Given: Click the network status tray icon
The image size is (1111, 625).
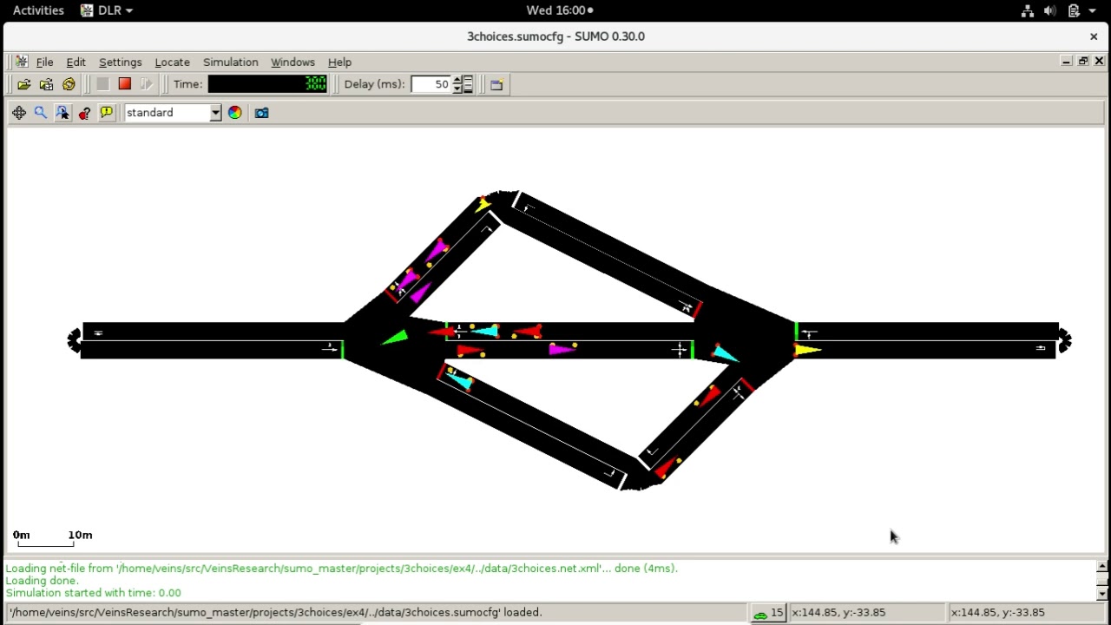Looking at the screenshot, I should [1028, 10].
